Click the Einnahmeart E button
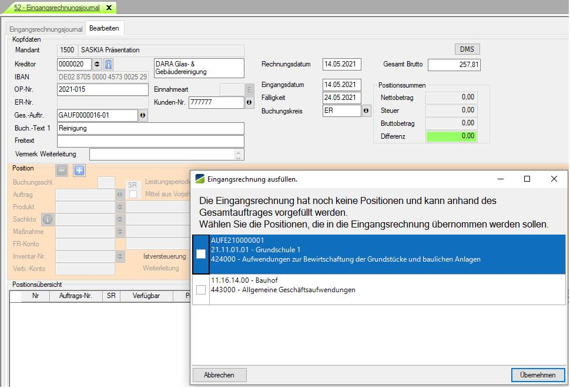Viewport: 570px width, 388px height. coord(249,89)
